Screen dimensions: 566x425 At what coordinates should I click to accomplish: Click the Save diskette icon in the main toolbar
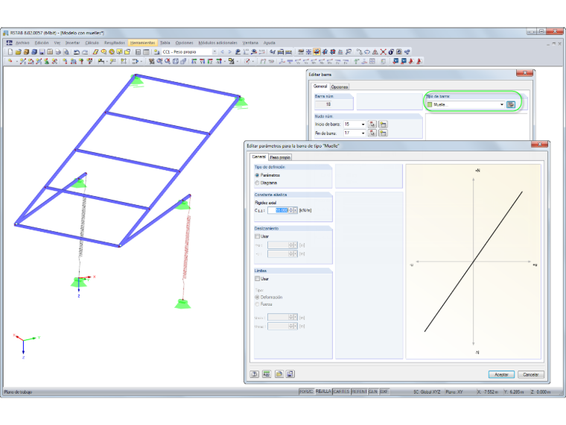pos(42,51)
